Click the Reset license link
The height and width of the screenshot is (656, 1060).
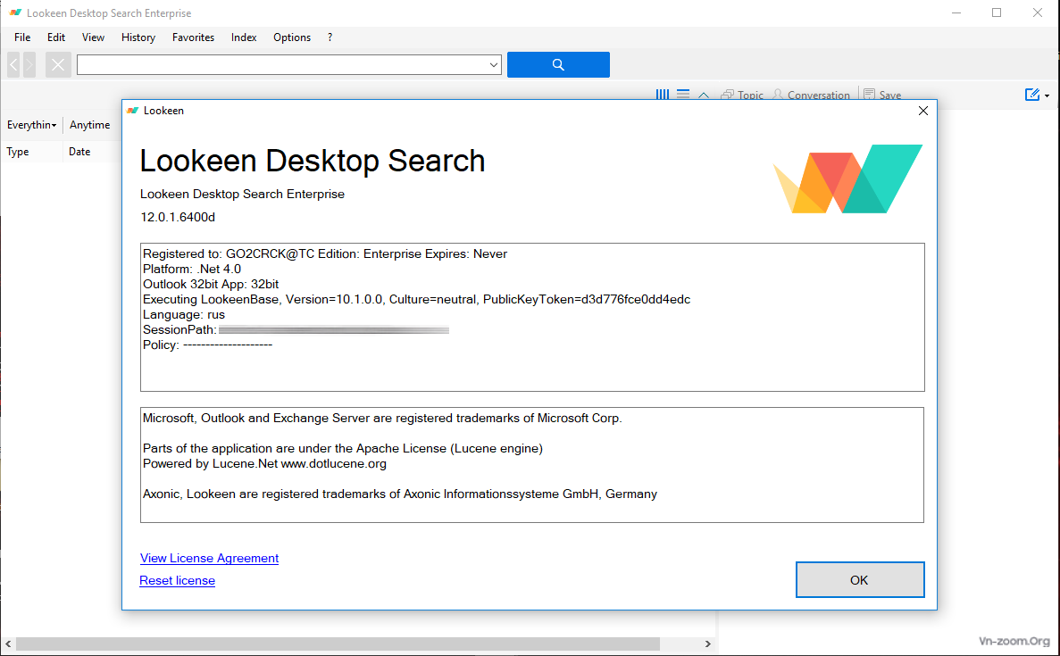(x=177, y=580)
